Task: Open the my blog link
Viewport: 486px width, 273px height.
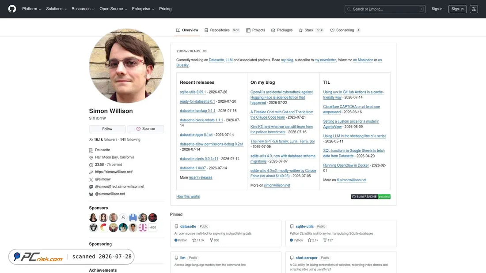Action: coord(287,60)
